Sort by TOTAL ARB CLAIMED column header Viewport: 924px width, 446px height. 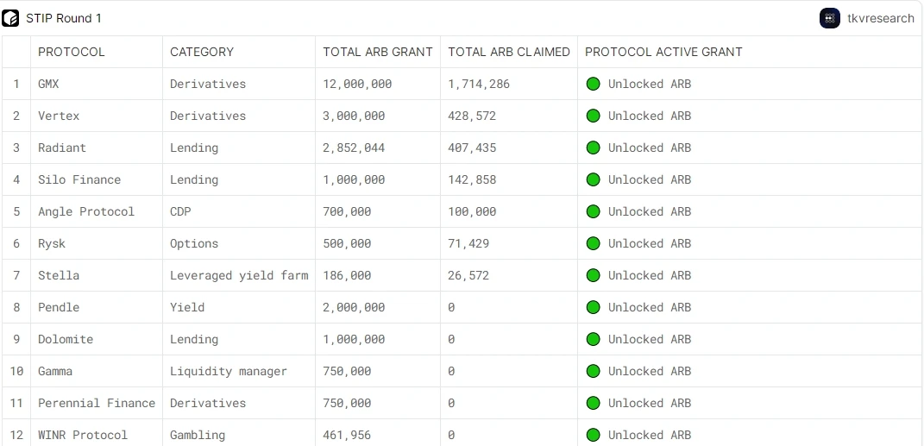(x=509, y=52)
